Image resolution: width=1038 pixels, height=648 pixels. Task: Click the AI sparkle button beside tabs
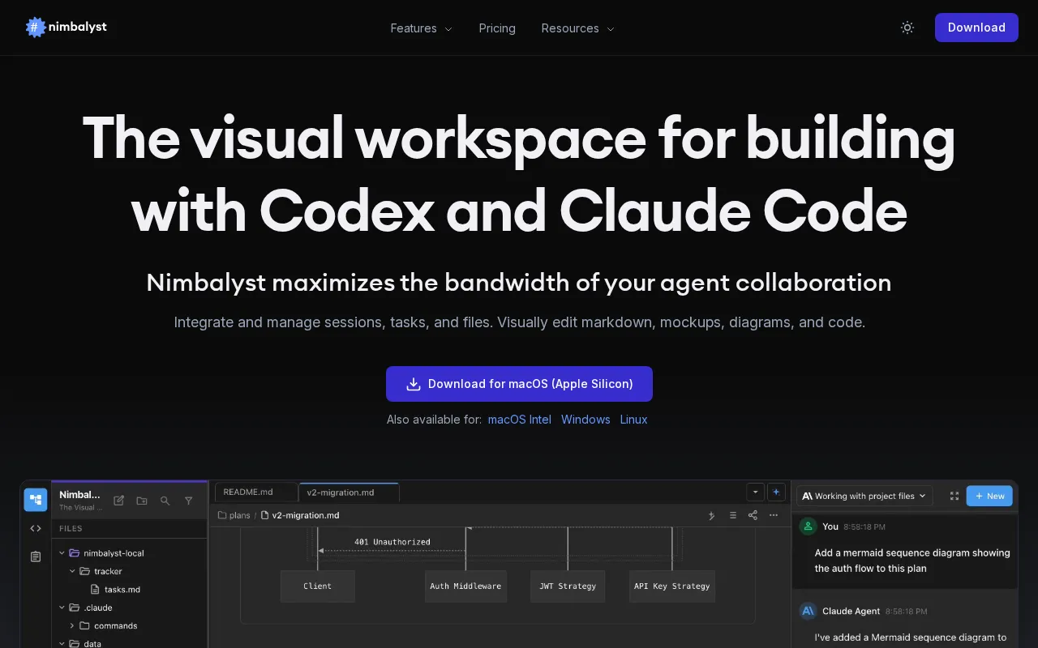(x=776, y=492)
